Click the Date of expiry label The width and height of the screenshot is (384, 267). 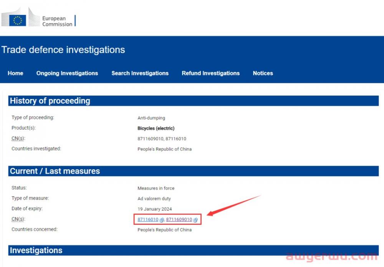tap(27, 209)
